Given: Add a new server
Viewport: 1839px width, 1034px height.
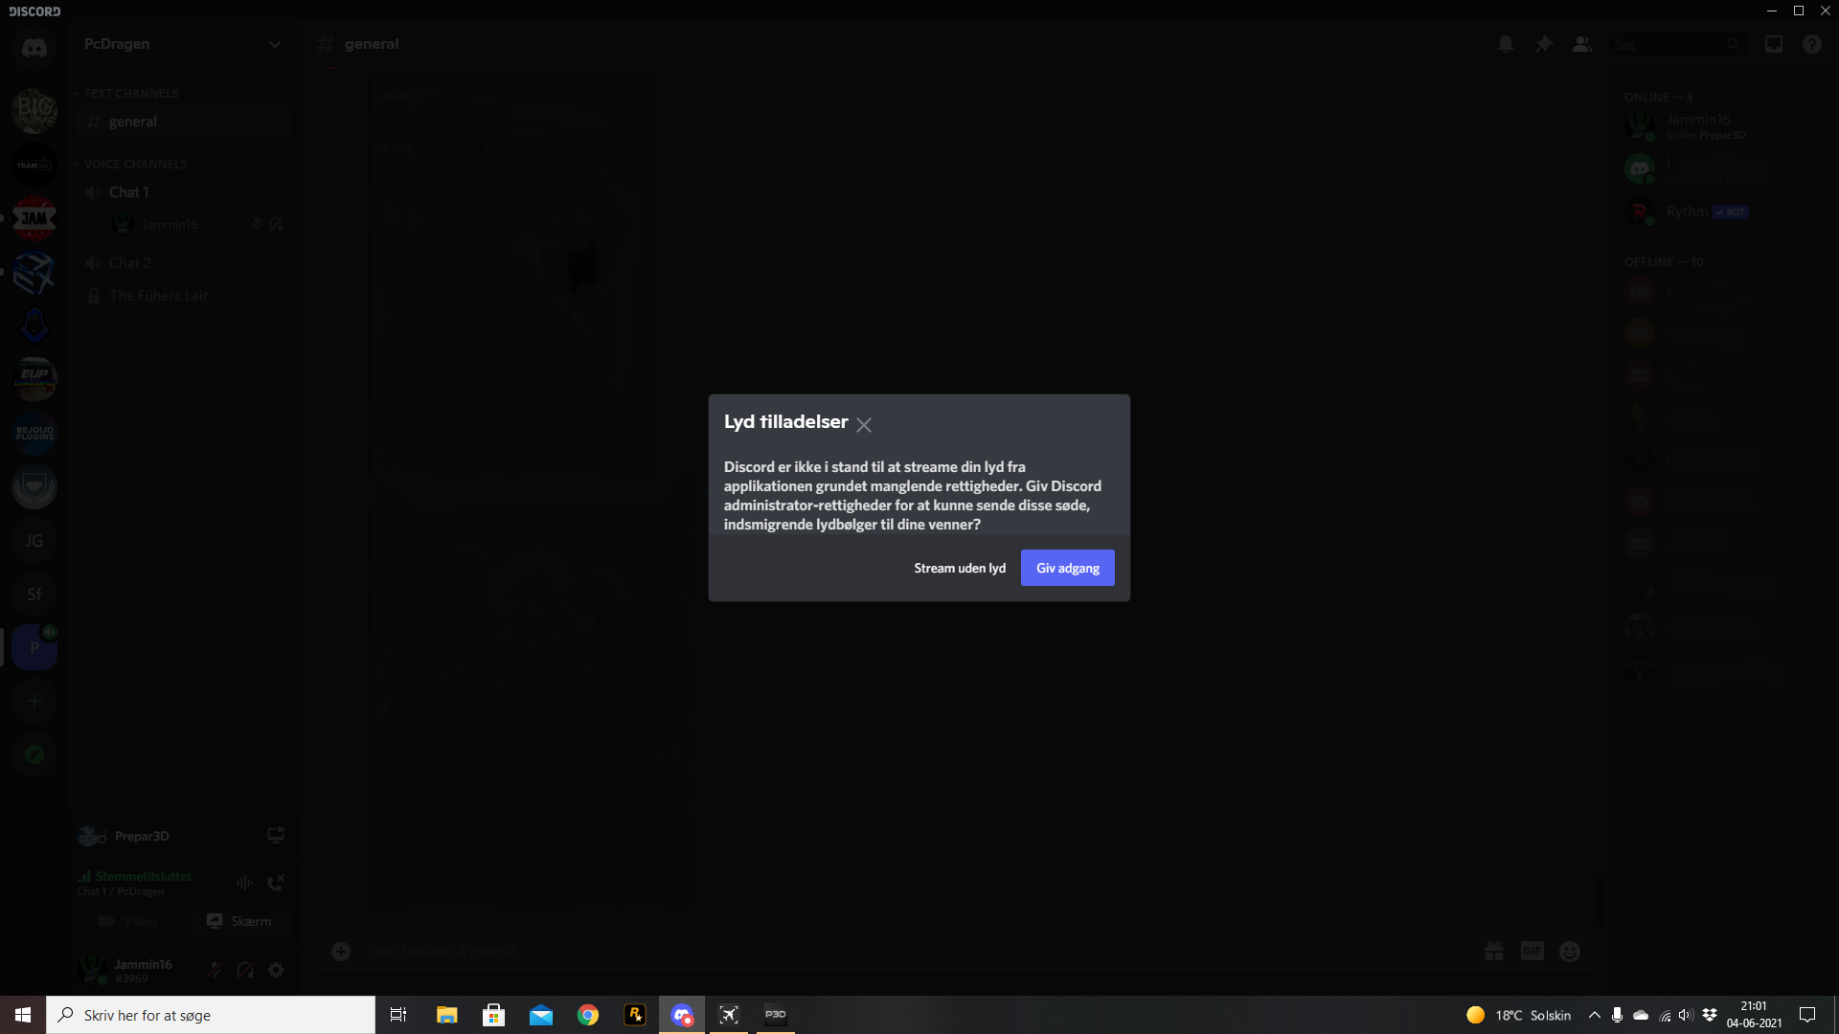Looking at the screenshot, I should point(34,702).
